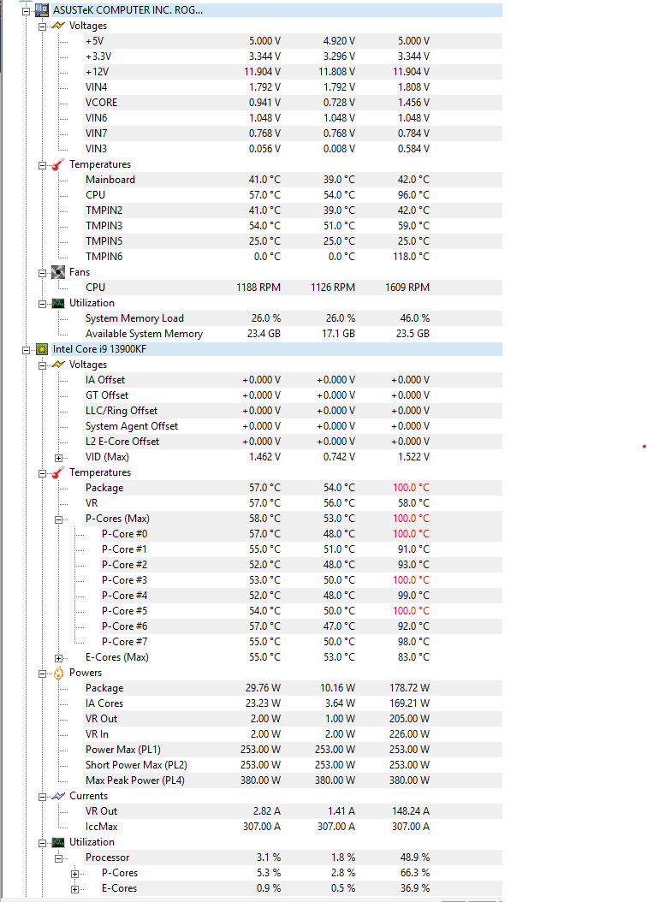Click the 178.72 W package power max value
The height and width of the screenshot is (902, 647).
pos(409,688)
